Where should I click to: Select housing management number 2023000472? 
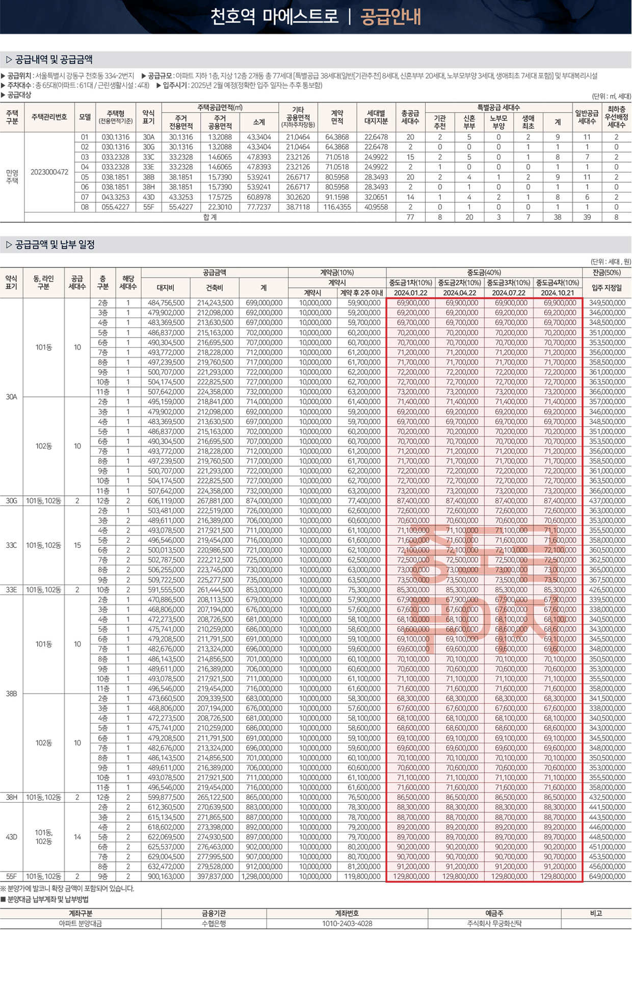pos(49,172)
